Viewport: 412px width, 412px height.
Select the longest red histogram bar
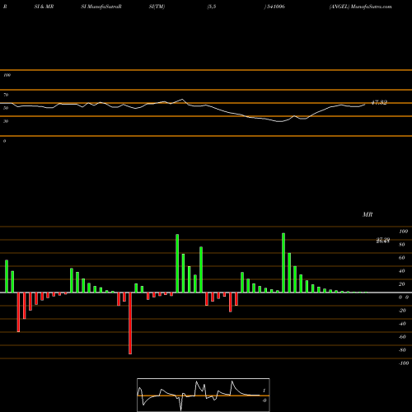tap(130, 323)
